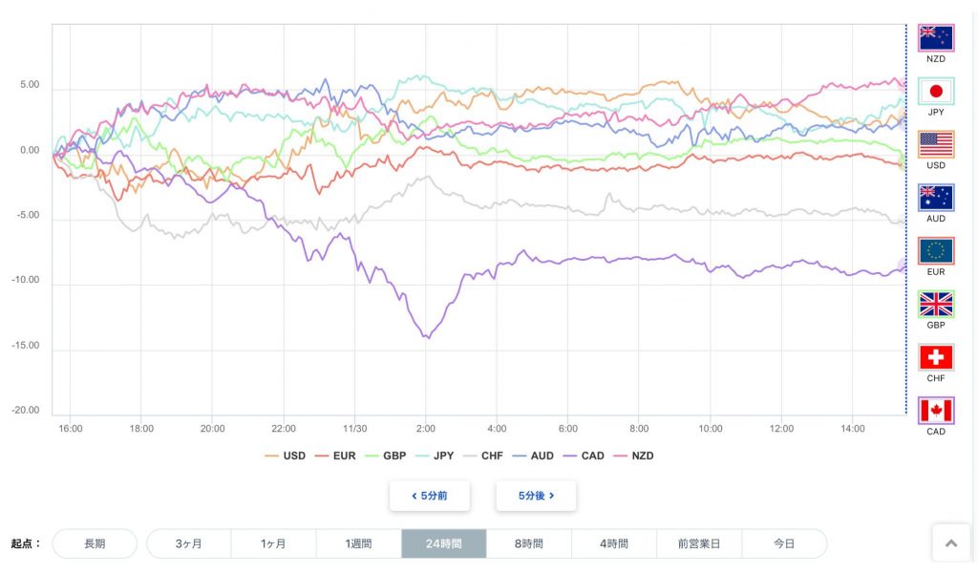Toggle the NZD series in the chart legend

634,456
